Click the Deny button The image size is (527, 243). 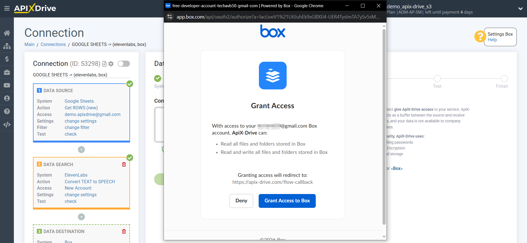click(x=241, y=201)
